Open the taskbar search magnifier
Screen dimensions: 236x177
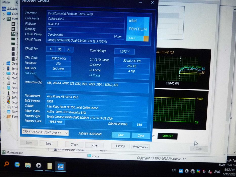pos(6,164)
